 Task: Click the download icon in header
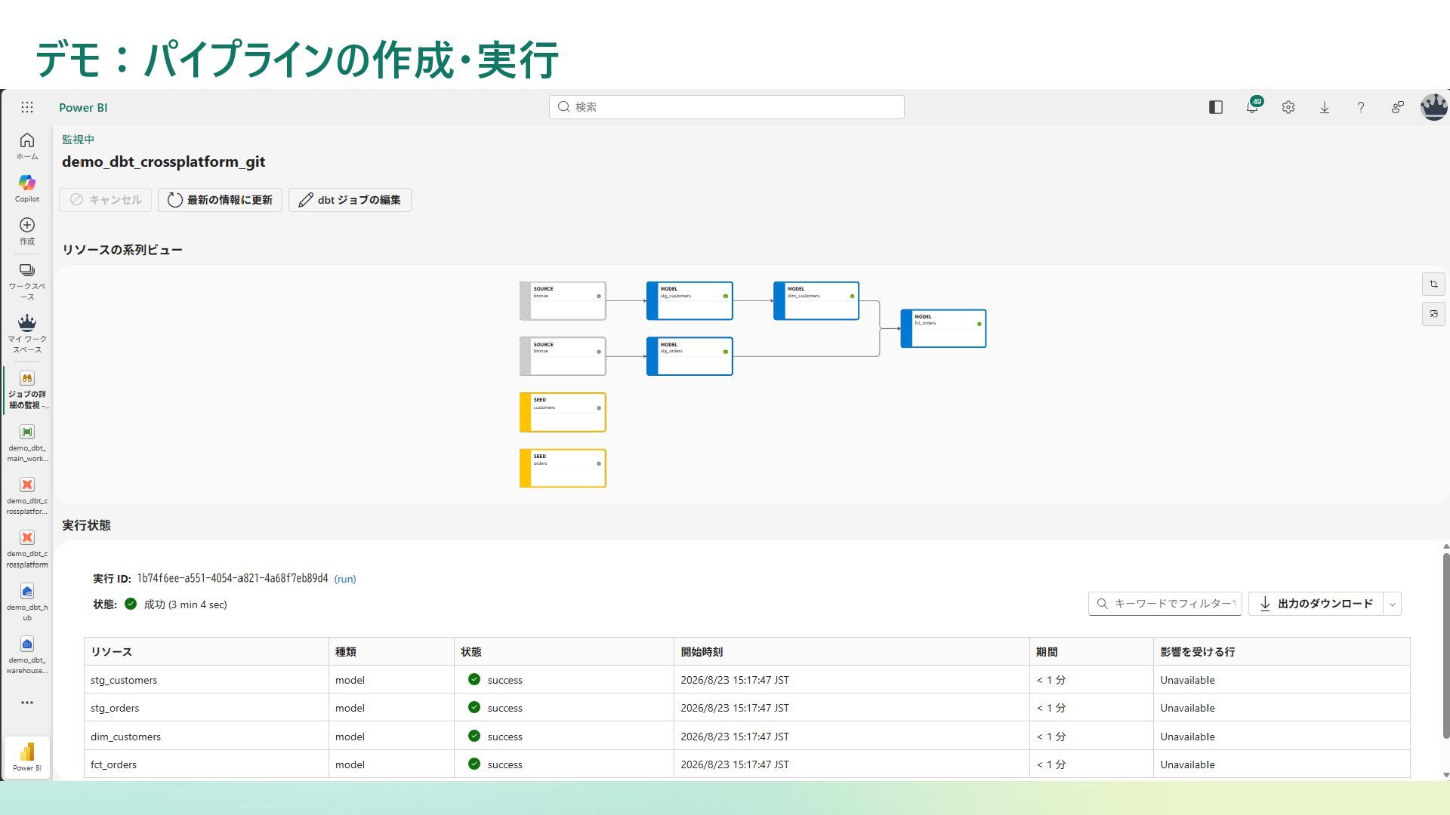coord(1325,107)
